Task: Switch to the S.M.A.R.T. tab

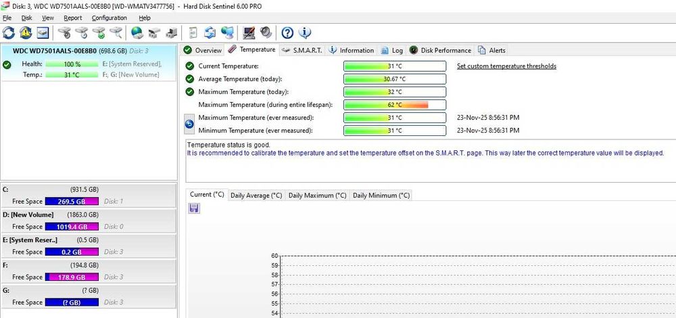Action: (x=301, y=51)
